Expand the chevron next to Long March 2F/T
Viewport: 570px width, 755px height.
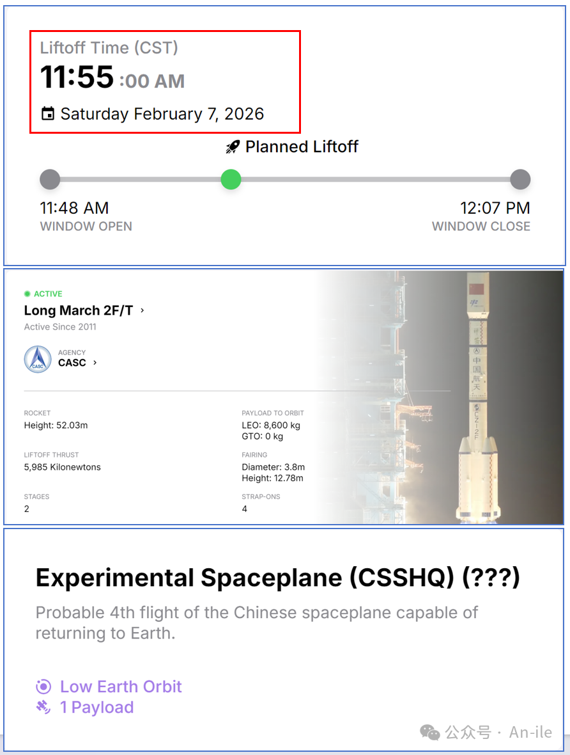142,310
